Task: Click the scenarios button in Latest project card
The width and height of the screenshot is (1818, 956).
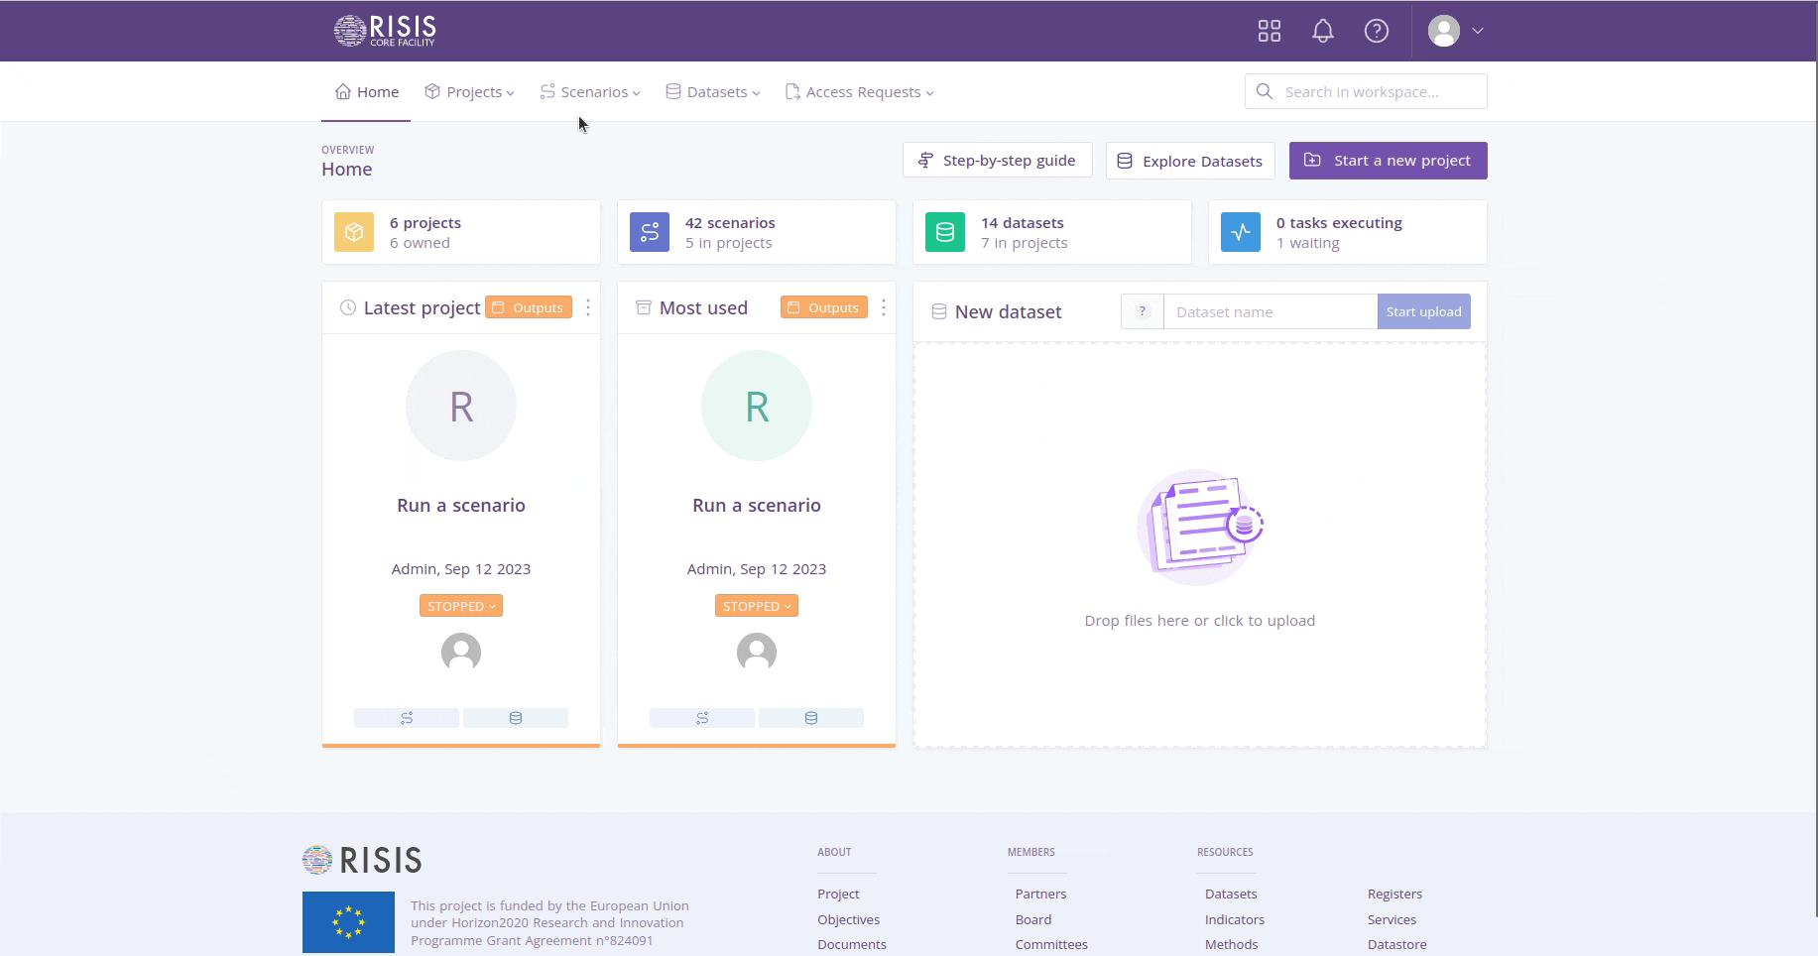Action: pos(407,718)
